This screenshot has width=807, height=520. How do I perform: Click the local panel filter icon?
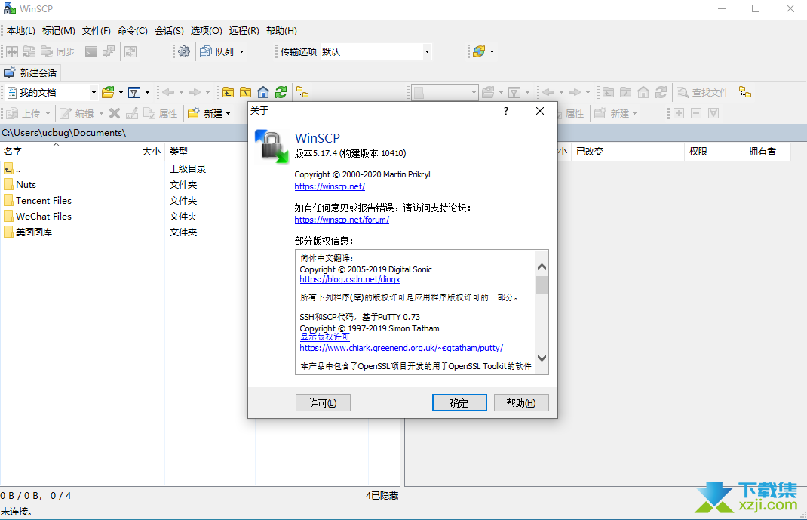click(x=134, y=93)
